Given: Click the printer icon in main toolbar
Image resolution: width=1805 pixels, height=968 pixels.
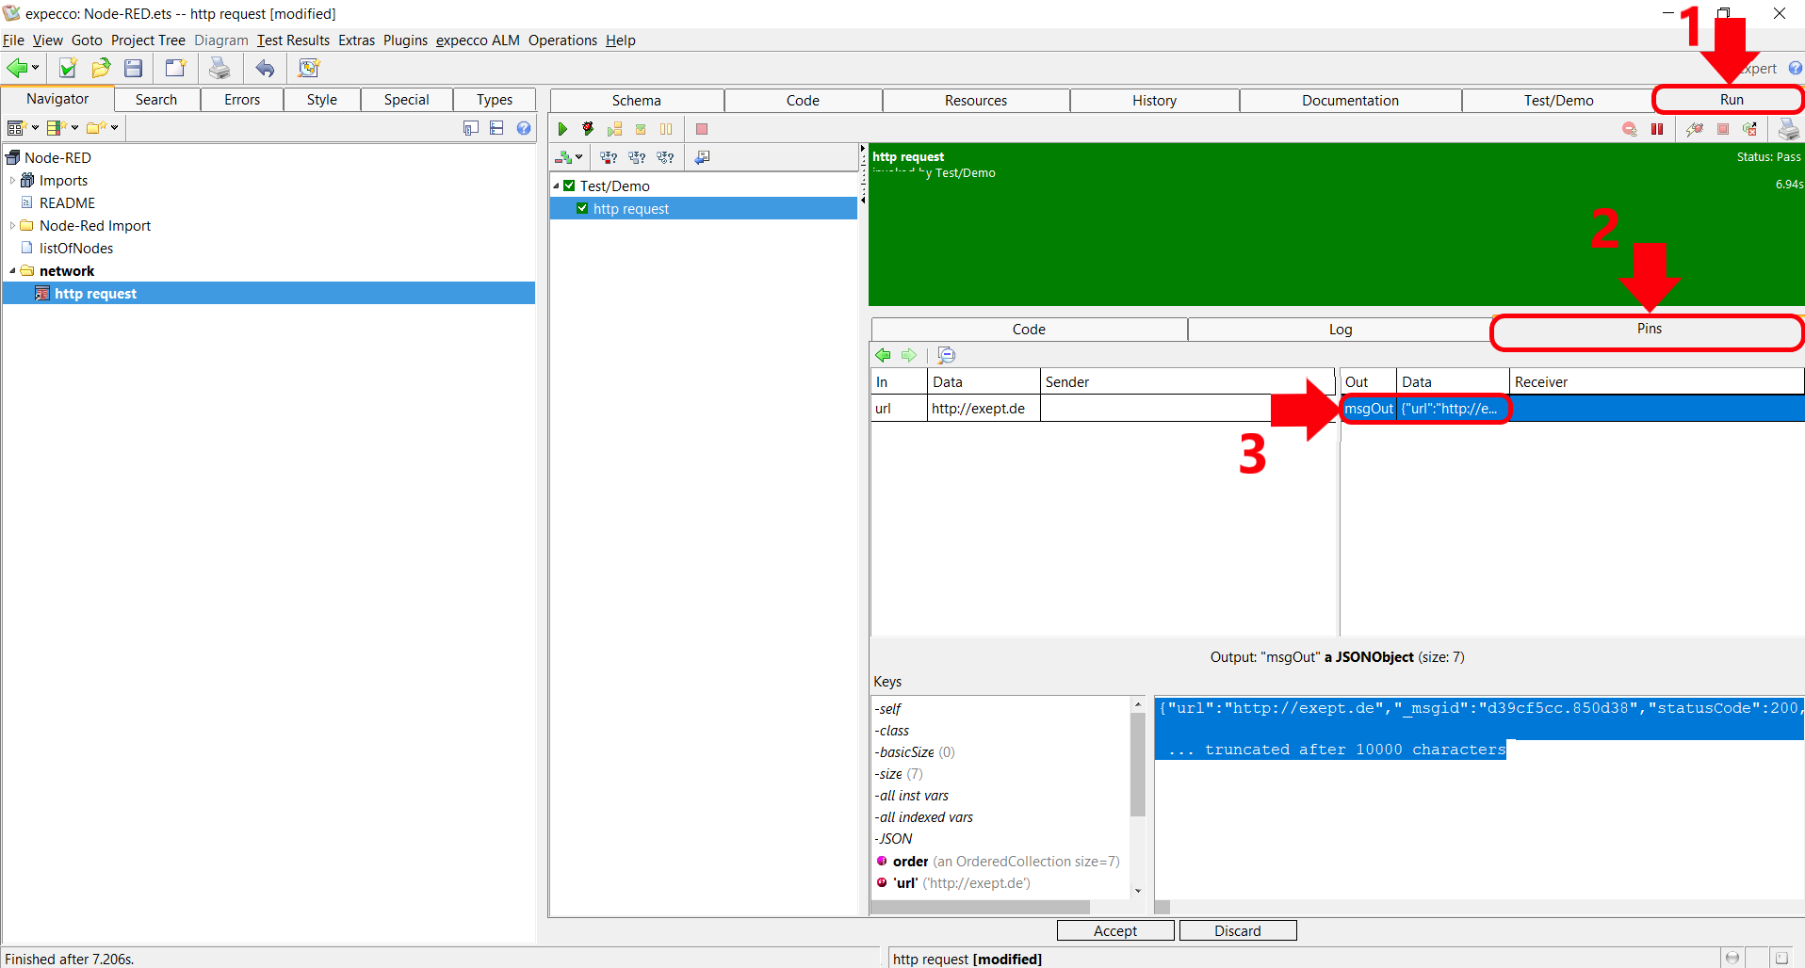Looking at the screenshot, I should pyautogui.click(x=220, y=68).
